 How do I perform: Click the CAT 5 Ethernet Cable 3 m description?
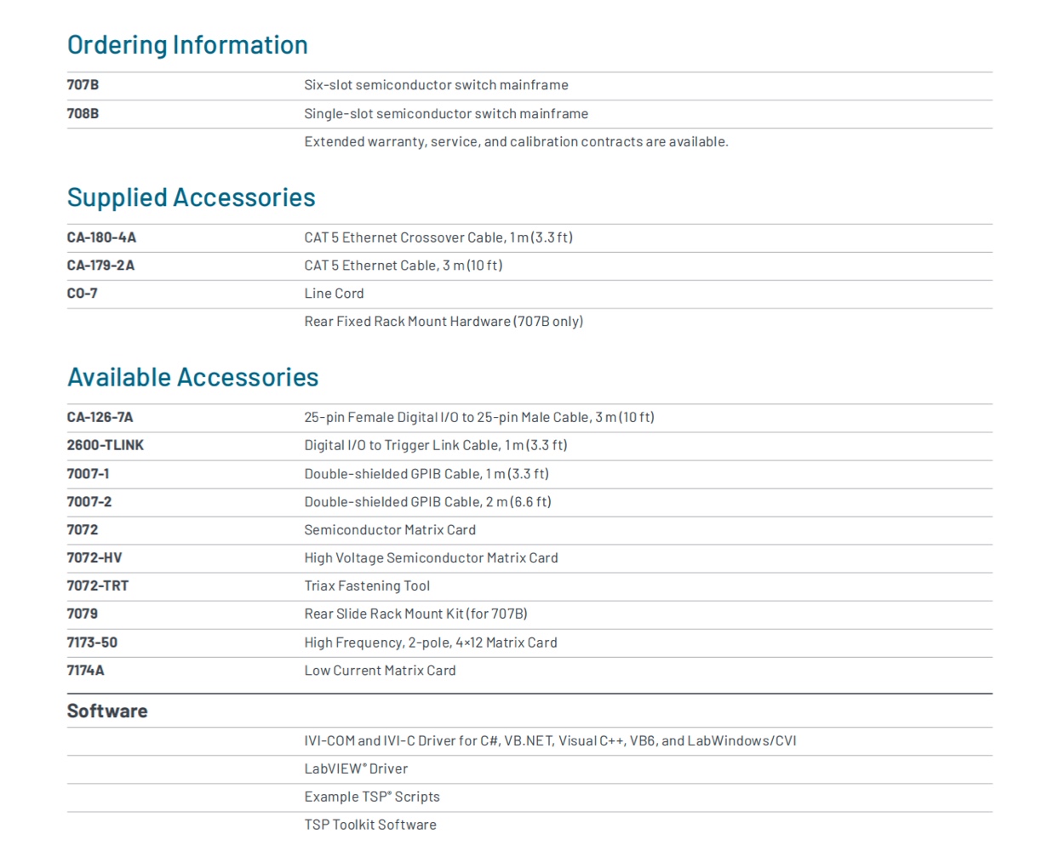click(x=403, y=266)
